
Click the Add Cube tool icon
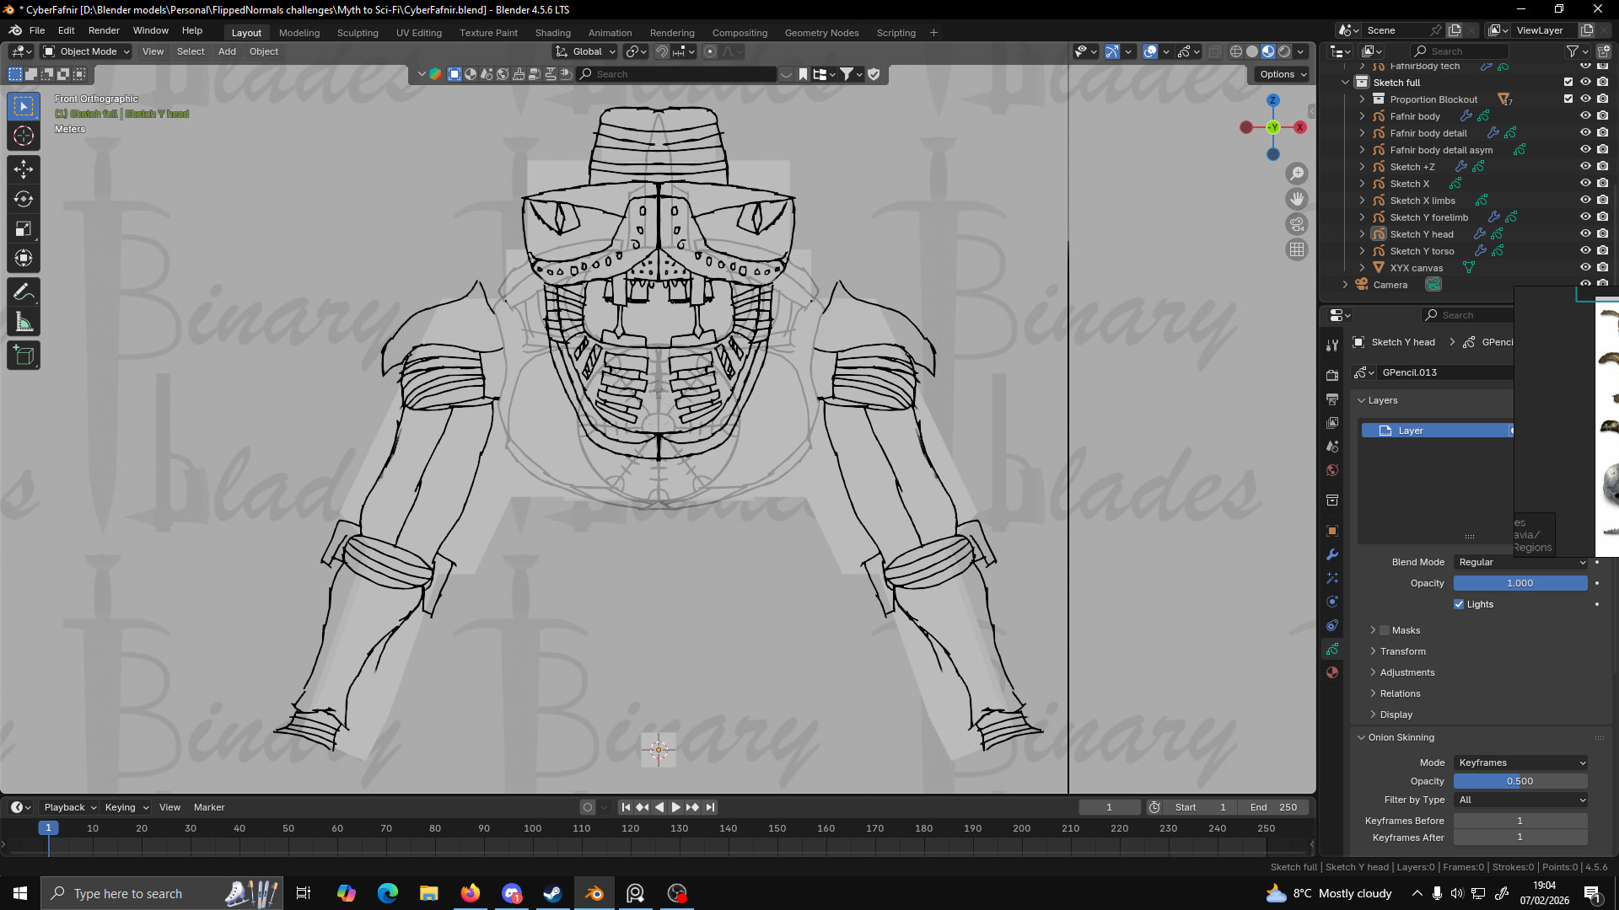24,356
